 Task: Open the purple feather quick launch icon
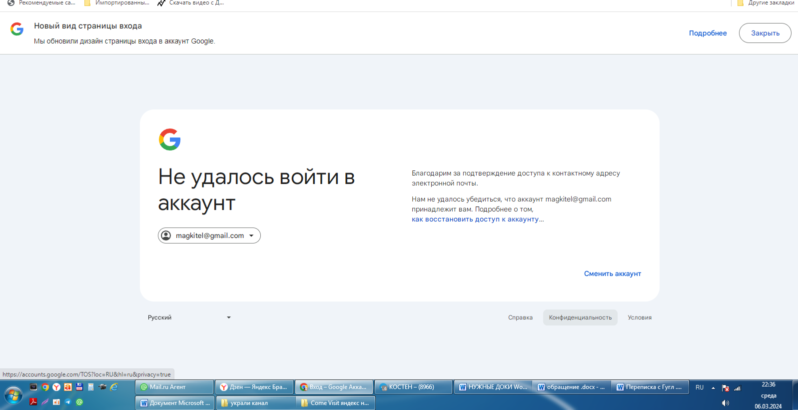coord(45,401)
